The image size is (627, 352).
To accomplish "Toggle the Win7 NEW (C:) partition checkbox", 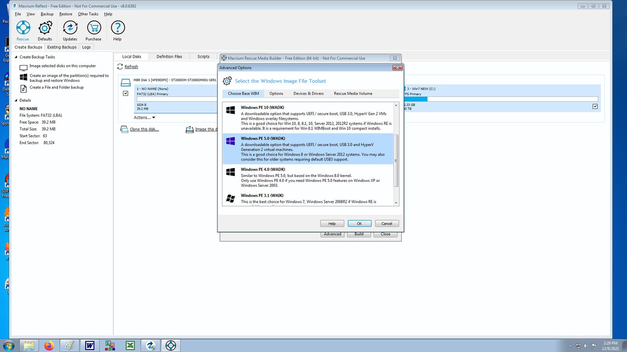I will click(x=595, y=106).
